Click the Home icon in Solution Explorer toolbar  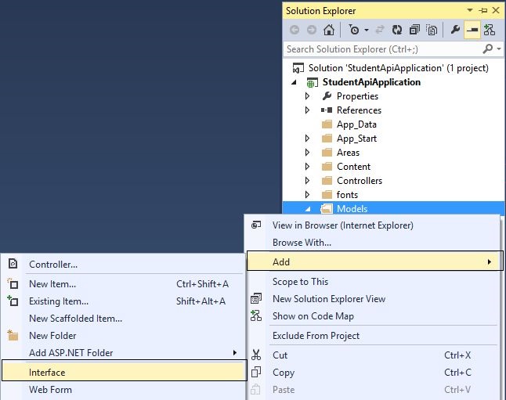coord(329,30)
